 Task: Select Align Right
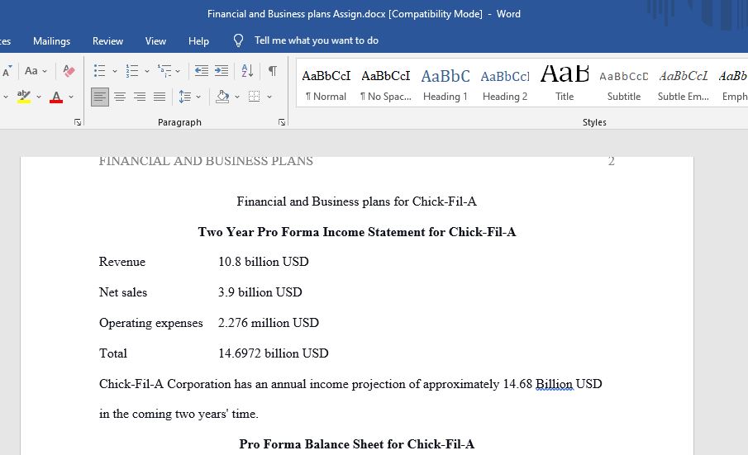140,97
